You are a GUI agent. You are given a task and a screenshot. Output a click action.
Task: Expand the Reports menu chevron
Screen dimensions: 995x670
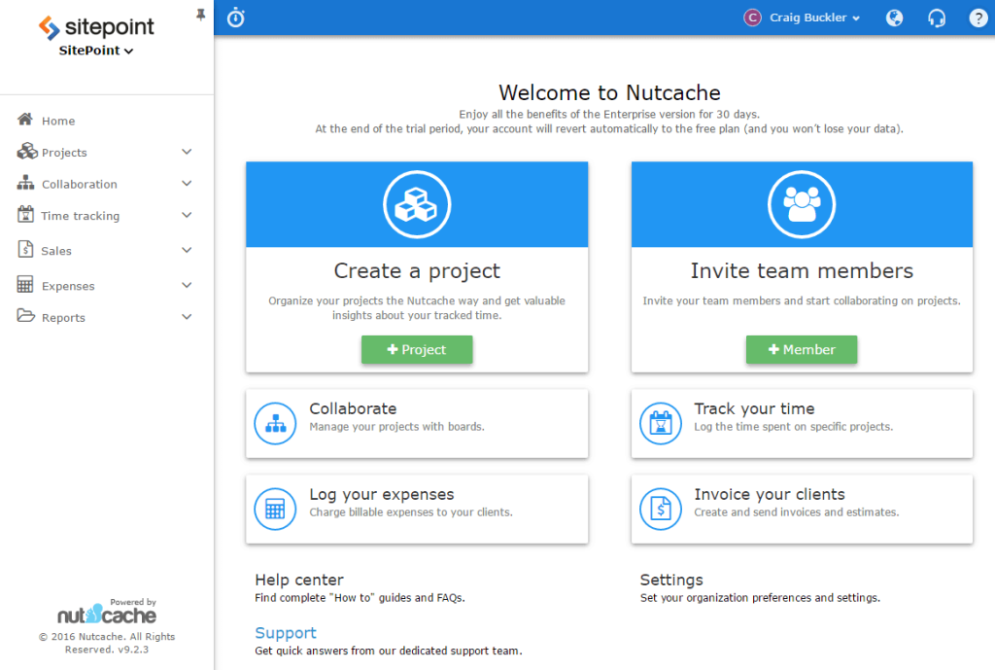point(187,317)
